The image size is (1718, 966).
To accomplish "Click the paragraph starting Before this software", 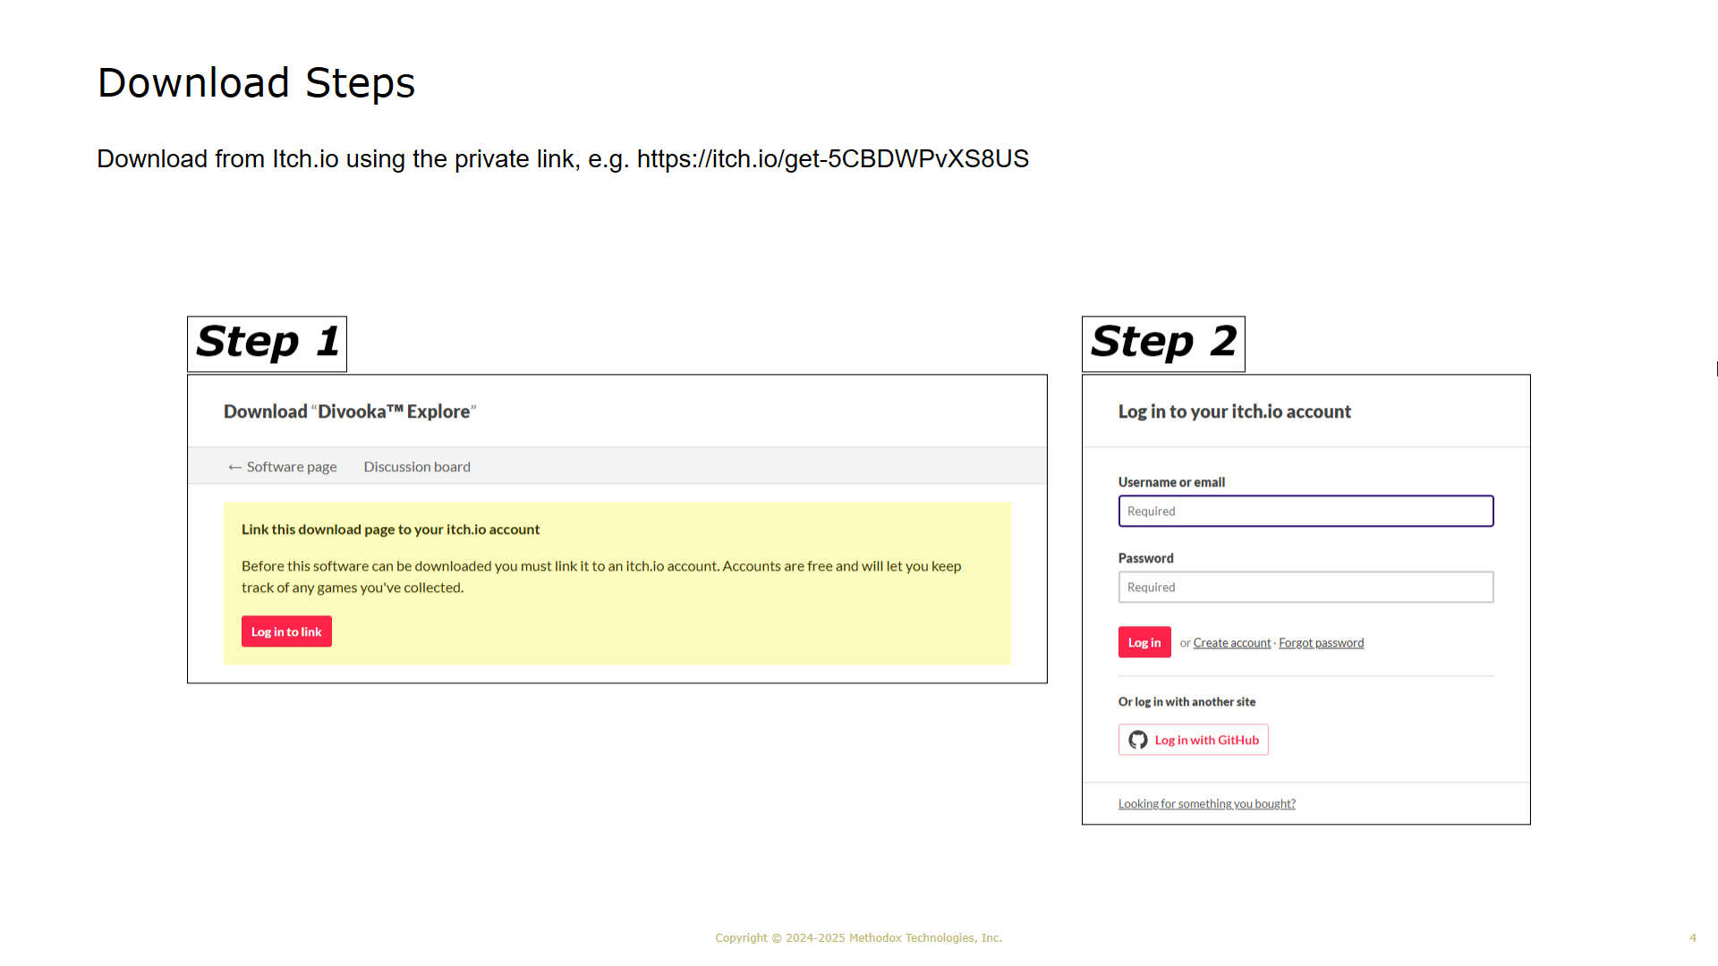I will click(x=601, y=577).
